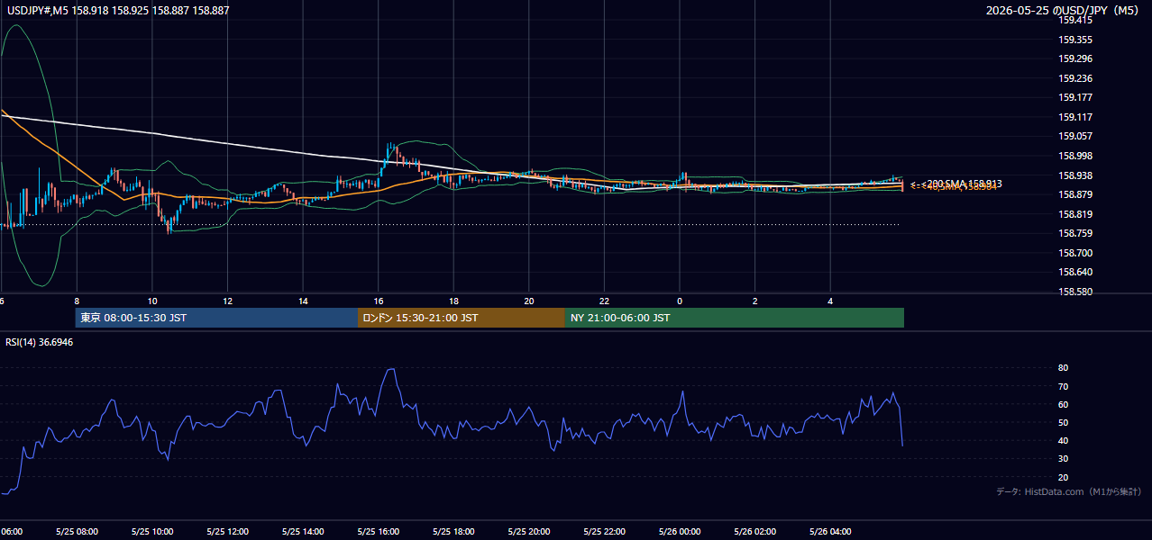This screenshot has height=540, width=1152.
Task: Click the 159.355 price axis label
Action: [x=1076, y=40]
